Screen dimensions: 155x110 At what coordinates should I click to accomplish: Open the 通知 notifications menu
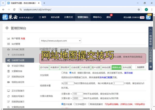(109, 17)
